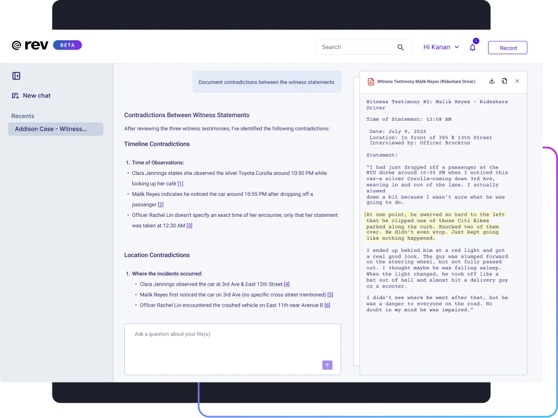This screenshot has height=418, width=558.
Task: Click the stacked document tab behind the testimony panel
Action: tap(356, 222)
